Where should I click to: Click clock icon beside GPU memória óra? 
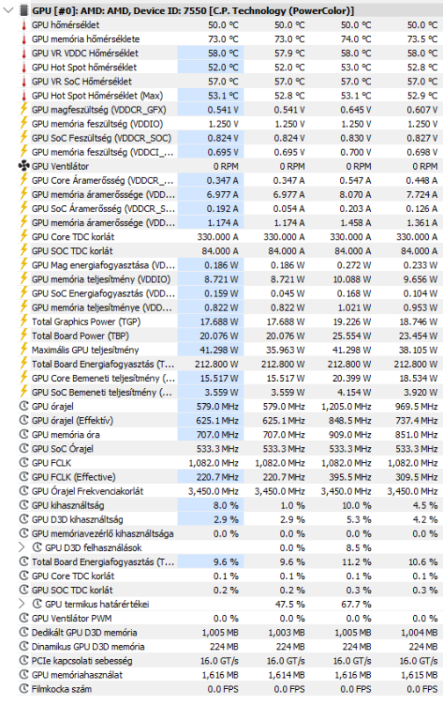24,435
